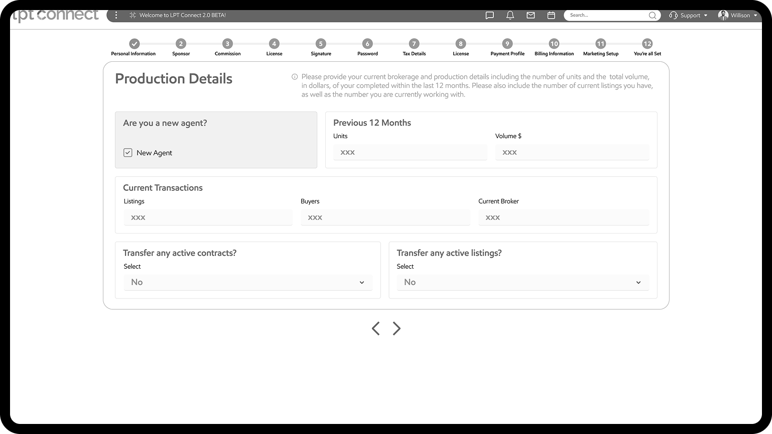The image size is (772, 434).
Task: Expand the Support dropdown menu
Action: tap(705, 16)
